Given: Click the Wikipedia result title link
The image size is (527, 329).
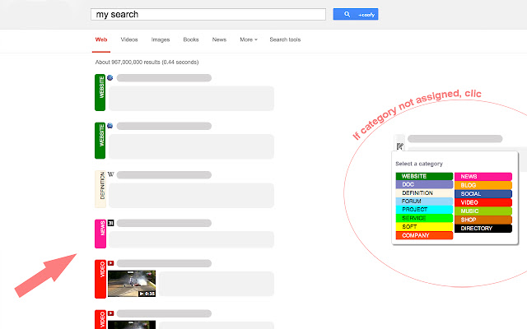Looking at the screenshot, I should point(164,175).
